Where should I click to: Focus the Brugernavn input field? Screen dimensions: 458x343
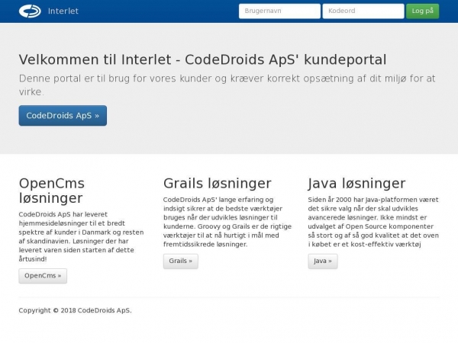tap(279, 11)
